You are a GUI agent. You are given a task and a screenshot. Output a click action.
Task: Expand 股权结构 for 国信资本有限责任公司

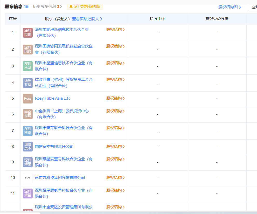click(115, 147)
